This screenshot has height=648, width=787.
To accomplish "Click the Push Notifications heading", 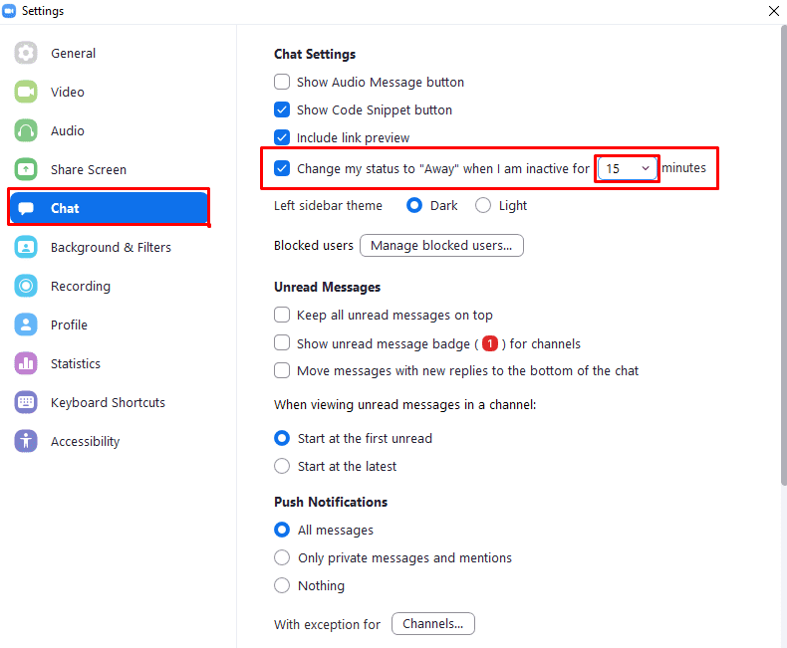I will 331,502.
